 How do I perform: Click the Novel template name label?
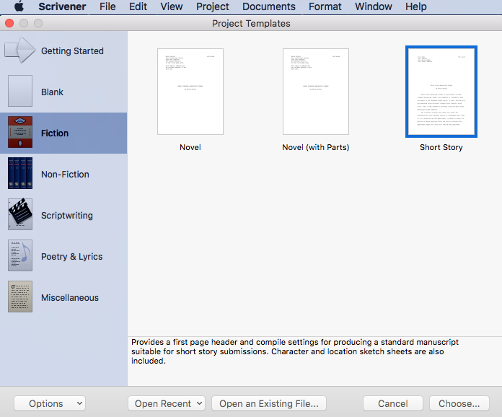tap(190, 147)
